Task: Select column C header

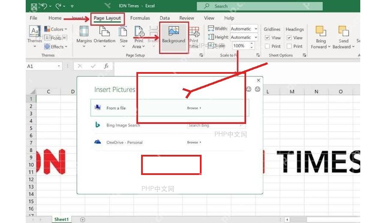Action: point(48,92)
